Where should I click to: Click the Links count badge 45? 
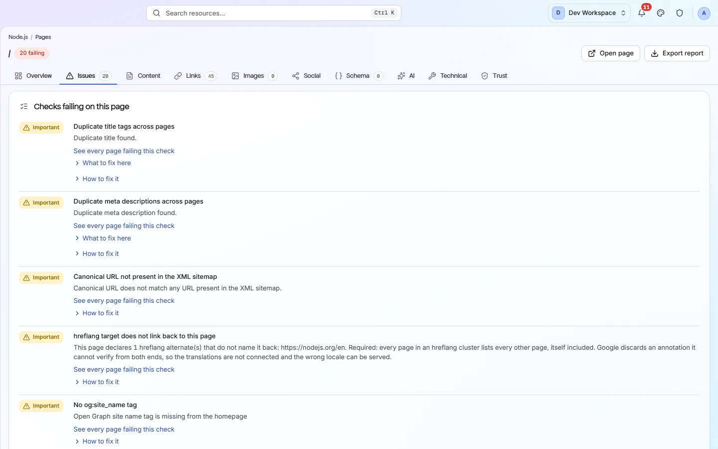pos(211,76)
